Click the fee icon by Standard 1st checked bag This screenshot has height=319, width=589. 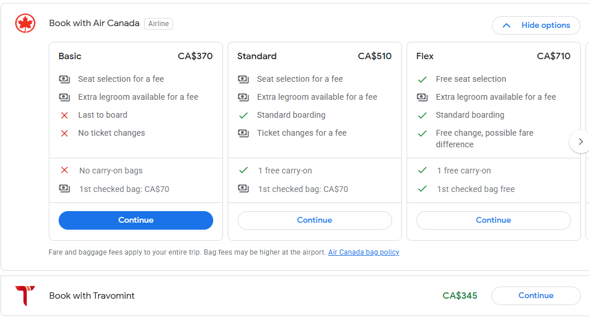tap(243, 189)
